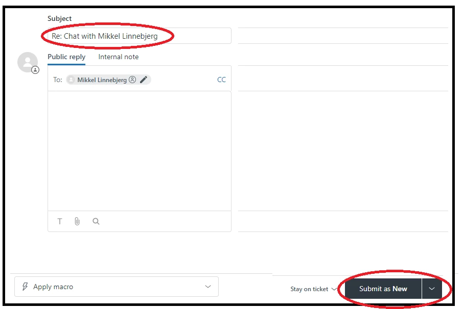Click the Submit as New button
Image resolution: width=463 pixels, height=309 pixels.
pyautogui.click(x=383, y=289)
